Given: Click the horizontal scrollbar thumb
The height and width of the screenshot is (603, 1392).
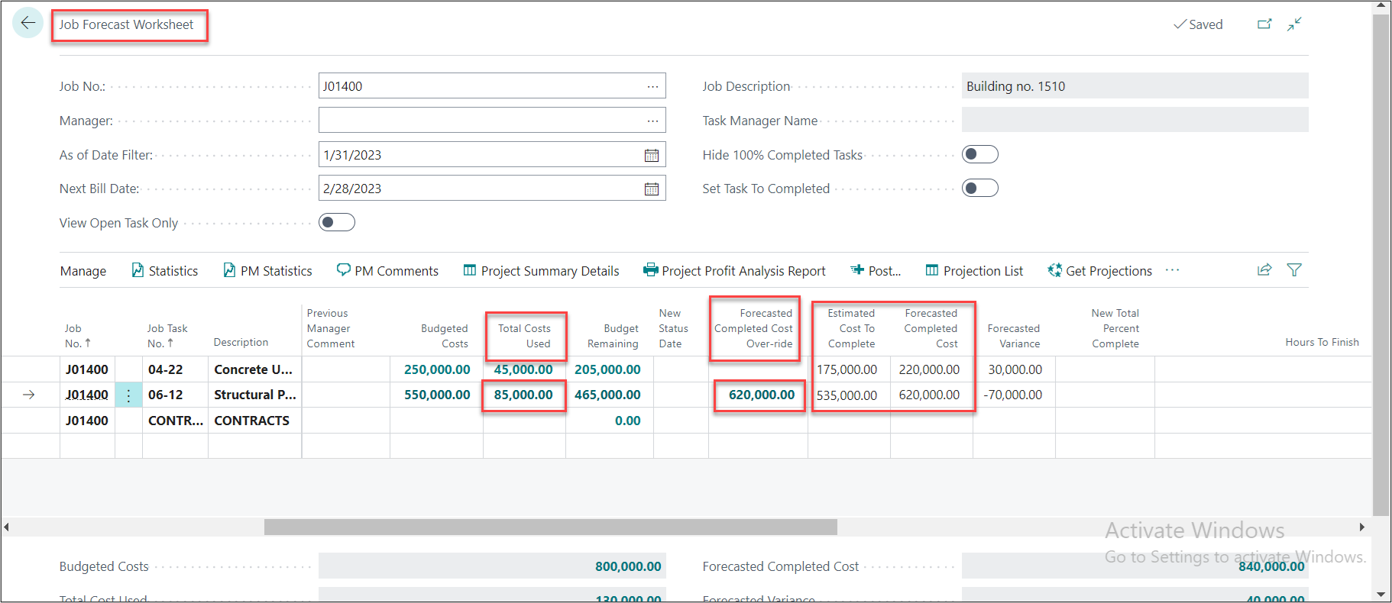Looking at the screenshot, I should tap(550, 527).
